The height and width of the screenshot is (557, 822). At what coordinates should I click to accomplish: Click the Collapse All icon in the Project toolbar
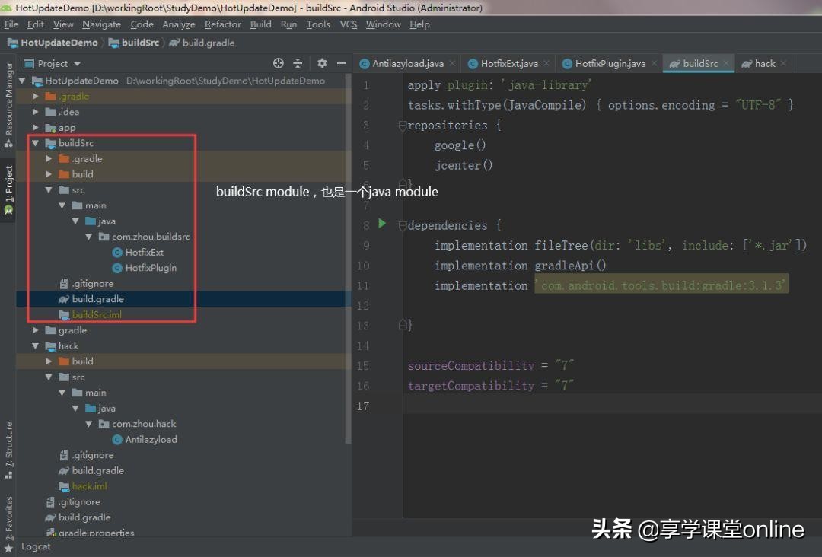[298, 63]
